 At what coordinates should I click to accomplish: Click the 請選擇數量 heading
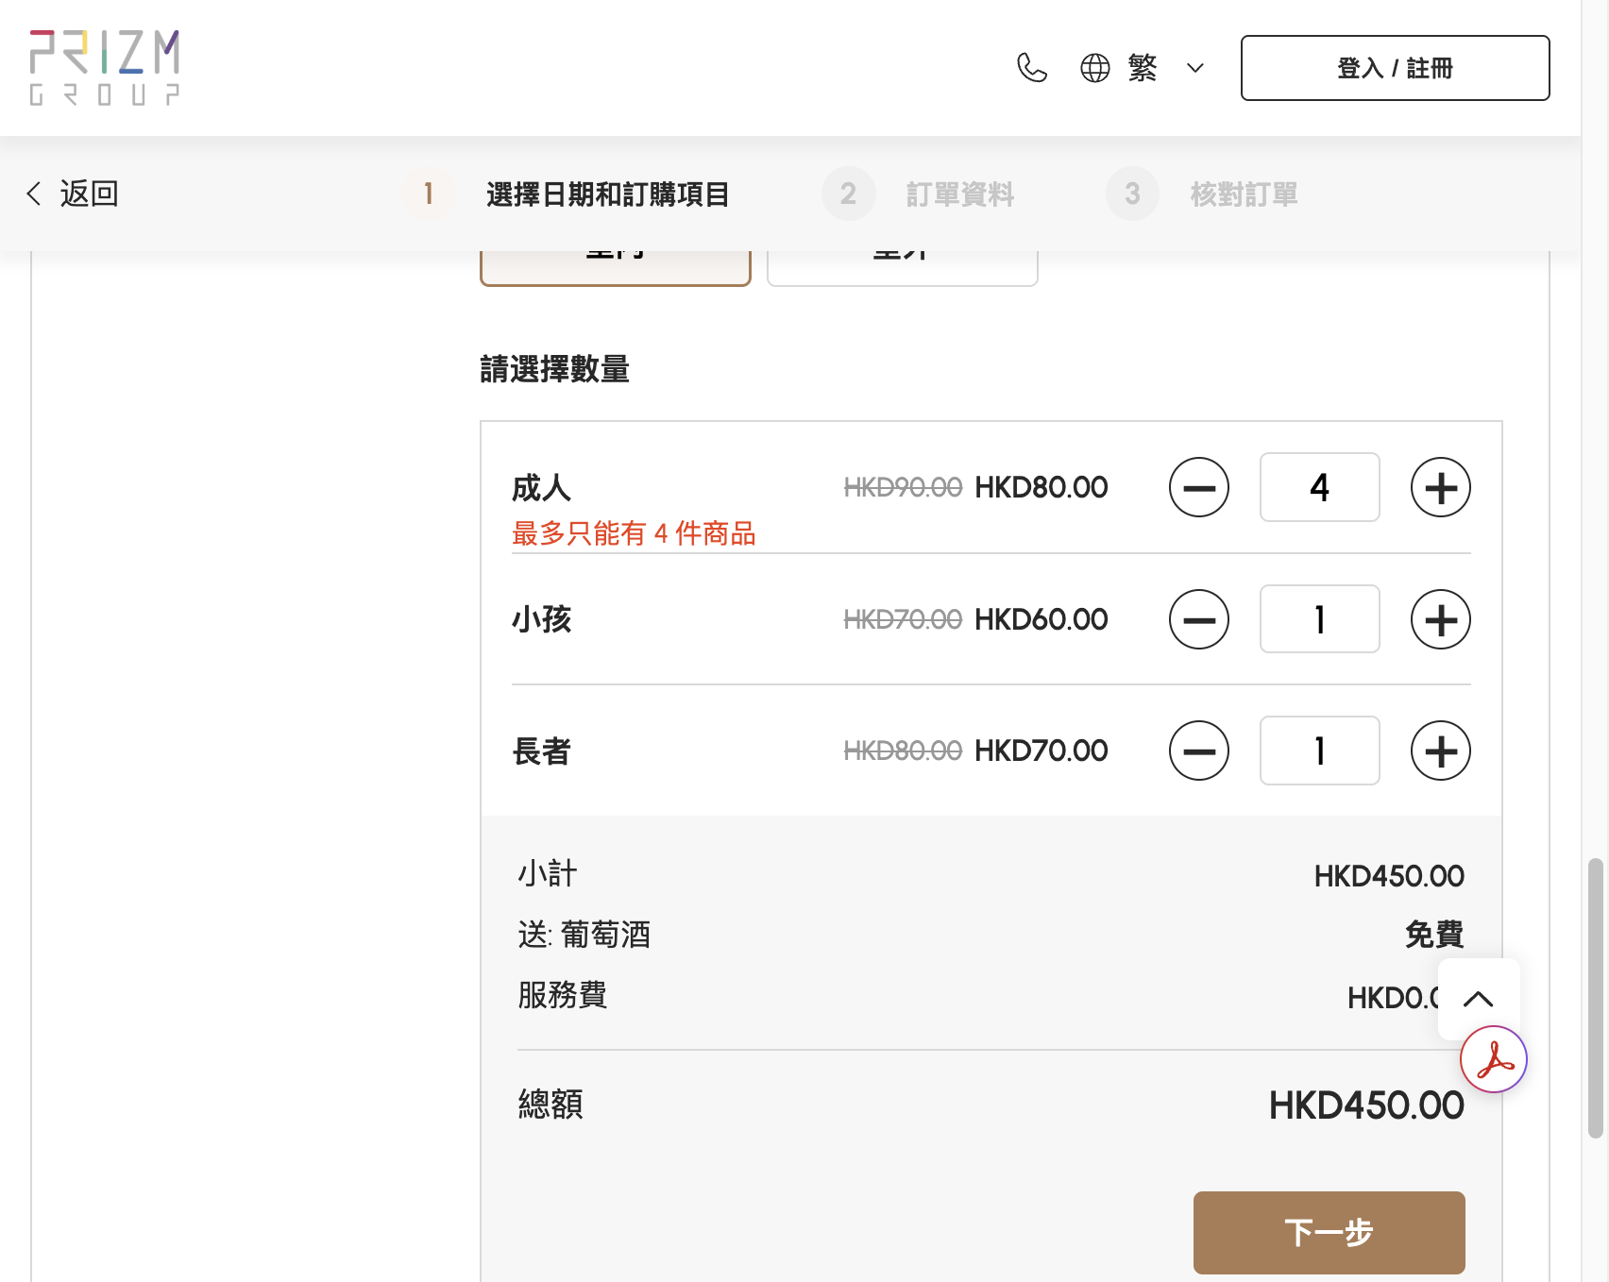[x=554, y=369]
